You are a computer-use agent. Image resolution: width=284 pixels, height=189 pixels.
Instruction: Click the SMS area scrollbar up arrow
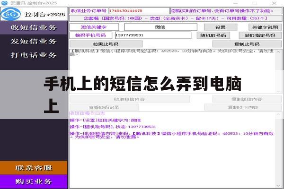click(278, 52)
